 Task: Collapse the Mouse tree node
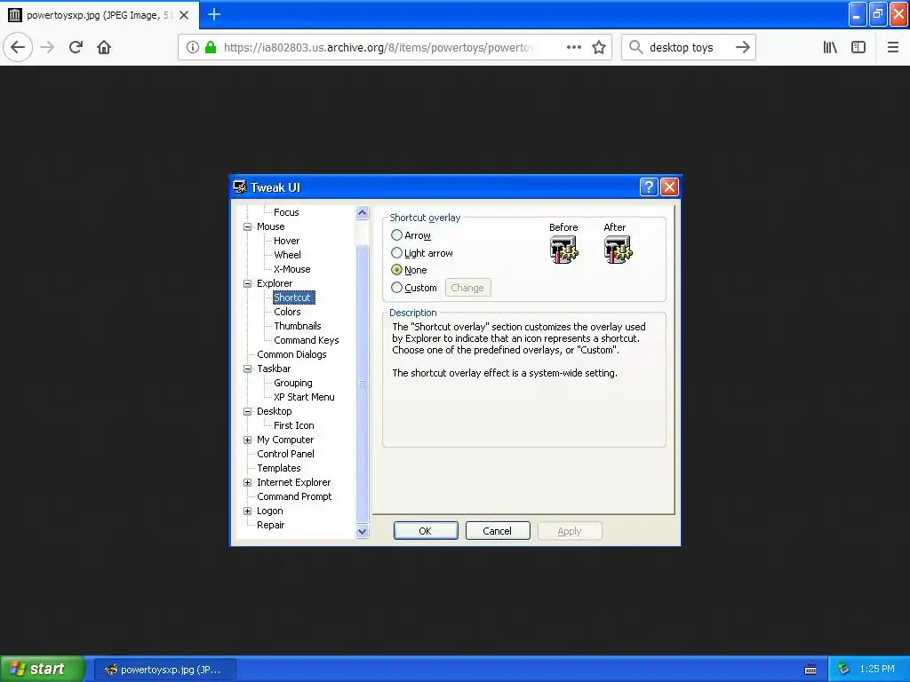click(247, 226)
